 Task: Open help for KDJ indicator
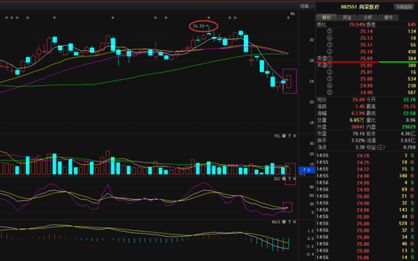pos(289,179)
